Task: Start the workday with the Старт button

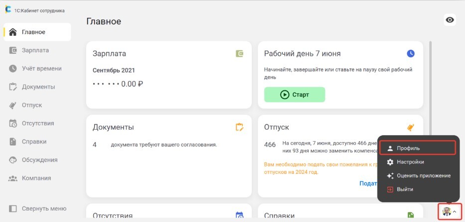Action: [294, 95]
